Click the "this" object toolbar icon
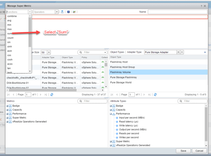 coord(62,12)
